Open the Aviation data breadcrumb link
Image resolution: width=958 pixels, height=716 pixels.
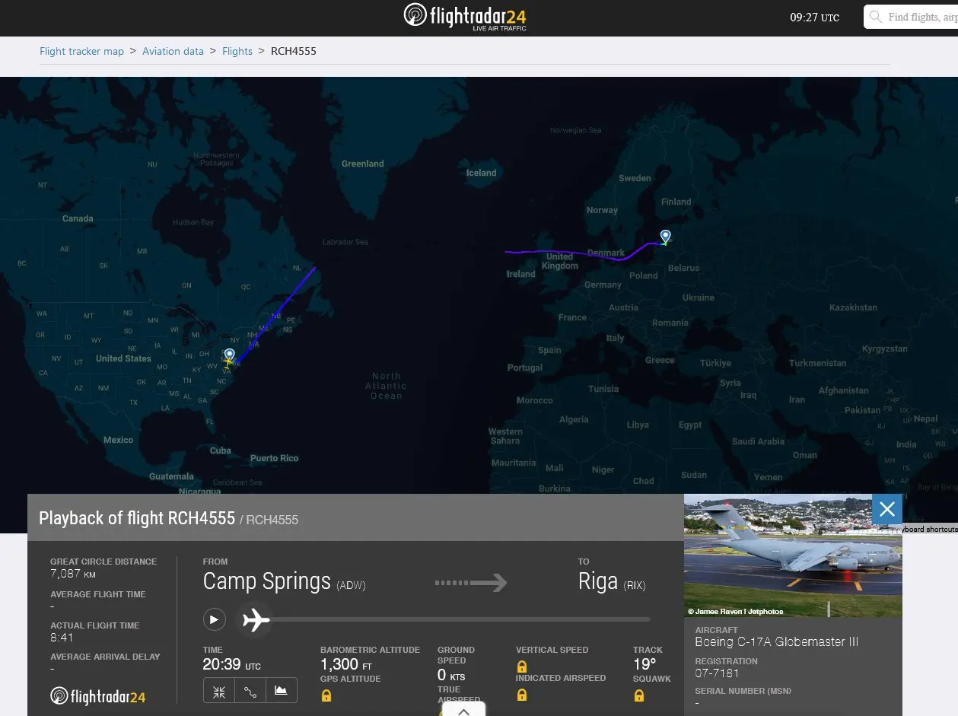(x=173, y=51)
